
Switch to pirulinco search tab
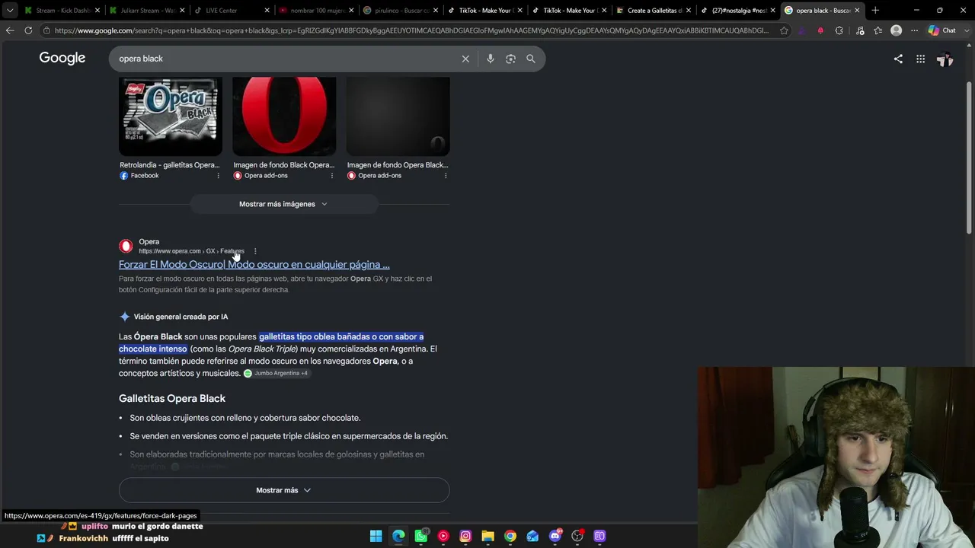pyautogui.click(x=399, y=11)
